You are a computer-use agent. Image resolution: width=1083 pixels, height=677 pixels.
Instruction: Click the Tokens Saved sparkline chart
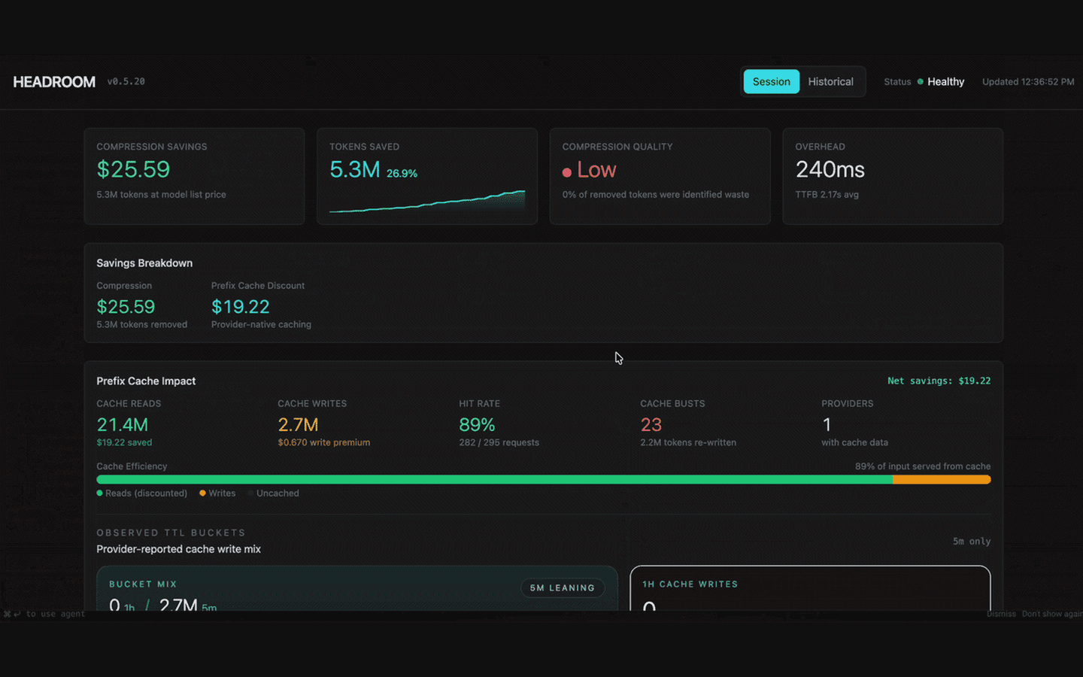click(427, 202)
